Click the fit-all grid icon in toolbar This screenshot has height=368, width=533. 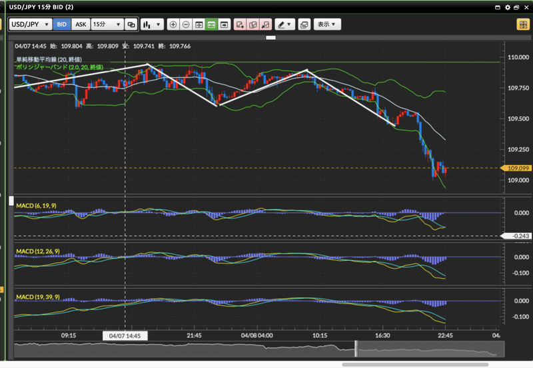click(x=199, y=25)
